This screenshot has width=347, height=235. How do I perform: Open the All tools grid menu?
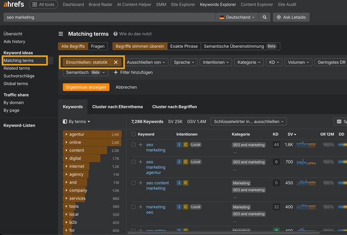coord(43,4)
